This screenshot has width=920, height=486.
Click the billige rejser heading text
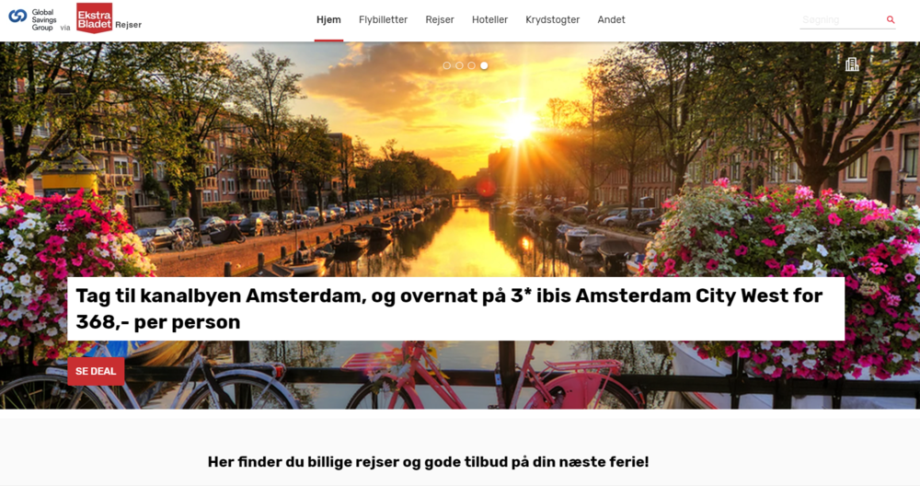coord(429,462)
